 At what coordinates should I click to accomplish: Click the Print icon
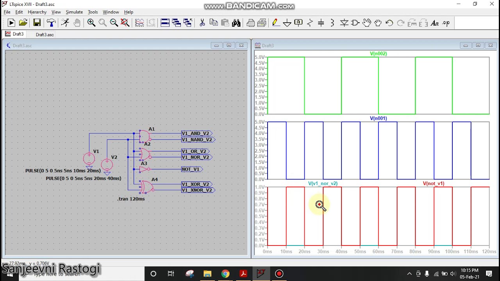pos(251,23)
